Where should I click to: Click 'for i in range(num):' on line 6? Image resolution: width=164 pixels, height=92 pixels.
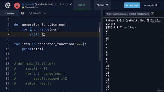tap(41, 29)
